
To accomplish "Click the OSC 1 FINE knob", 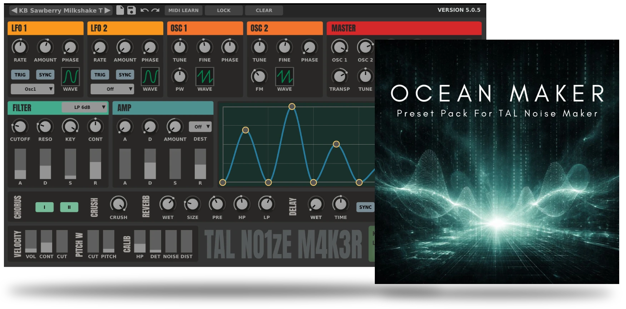I will point(205,47).
